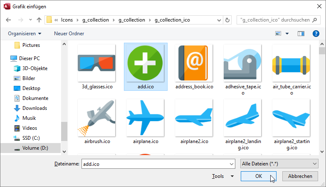Click the g_collection_ico breadcrumb segment
Viewport: 326px width, 187px height.
(172, 20)
